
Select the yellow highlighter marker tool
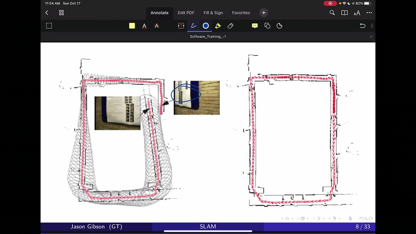click(218, 26)
